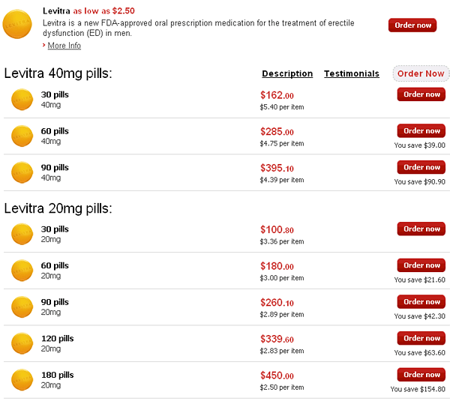Click pill icon for 60 pills 40mg
This screenshot has height=401, width=450.
pos(22,136)
